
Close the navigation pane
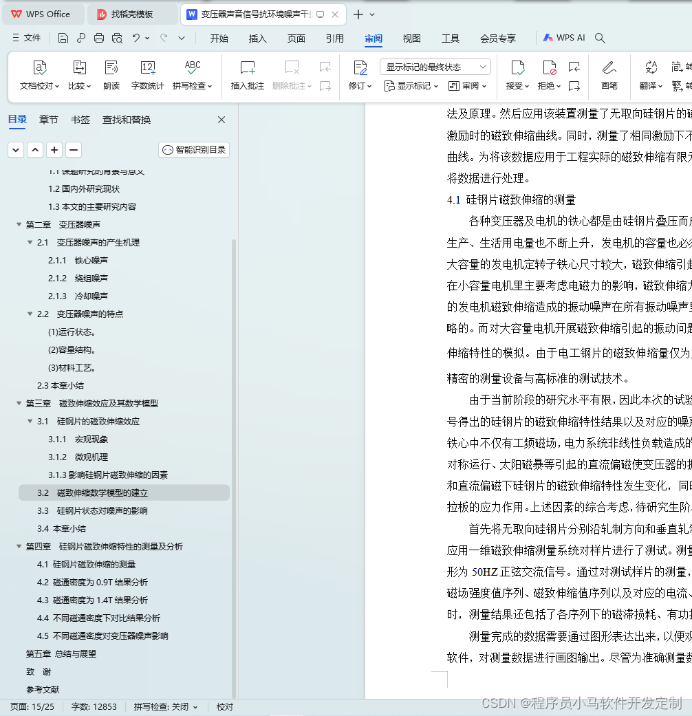tap(221, 120)
